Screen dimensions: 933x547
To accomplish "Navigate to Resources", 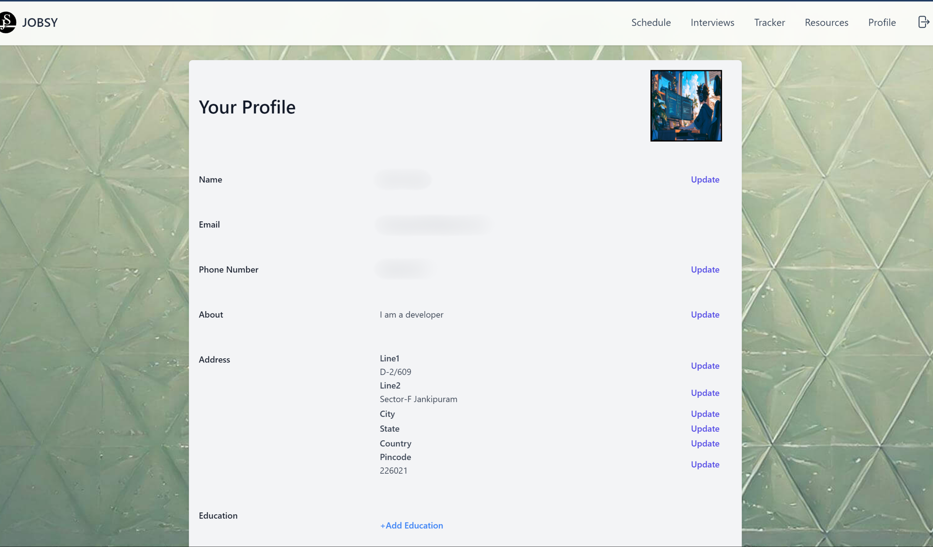I will [826, 23].
